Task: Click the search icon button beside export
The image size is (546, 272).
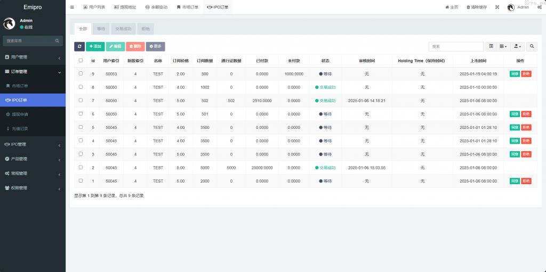Action: click(532, 47)
